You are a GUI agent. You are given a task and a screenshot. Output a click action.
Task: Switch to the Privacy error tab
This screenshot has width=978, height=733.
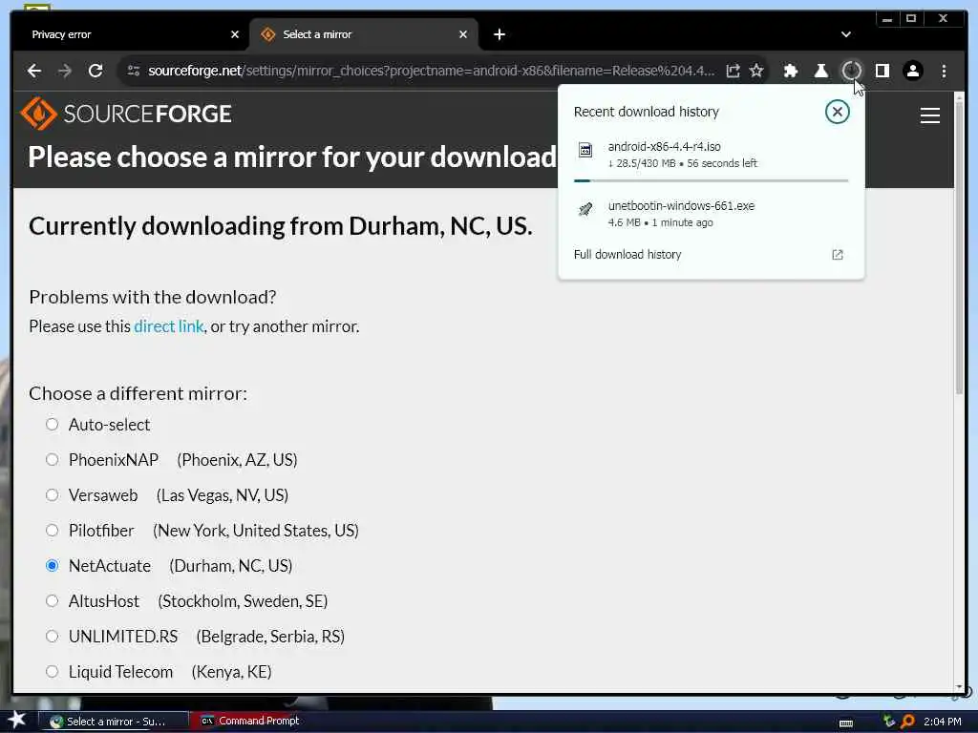click(x=130, y=34)
